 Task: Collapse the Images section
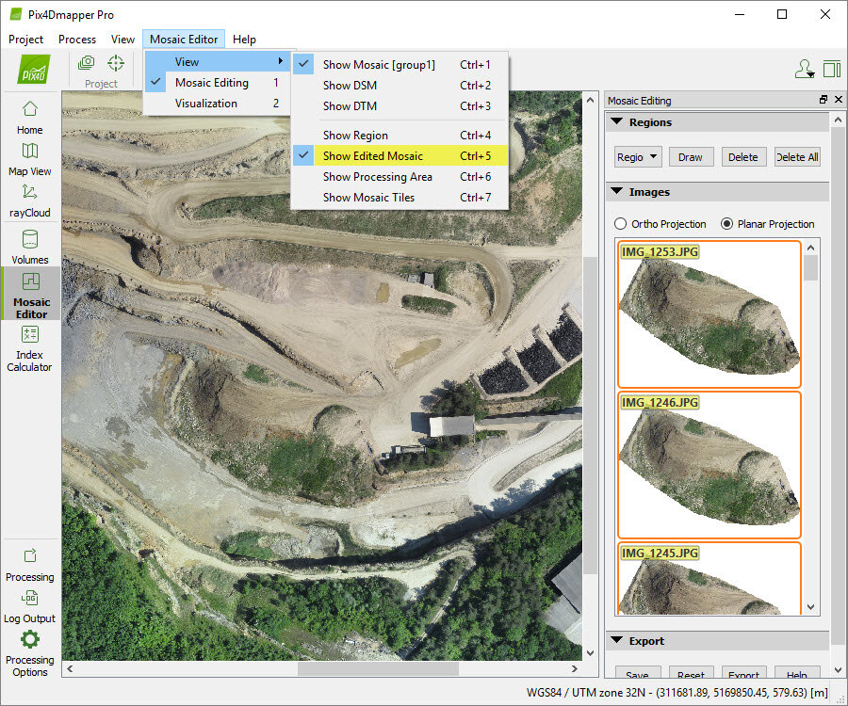[617, 192]
